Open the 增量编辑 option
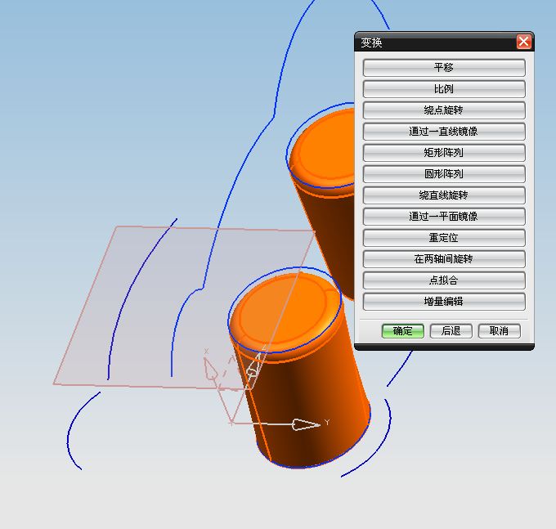Screen dimensions: 556x529 [x=444, y=302]
